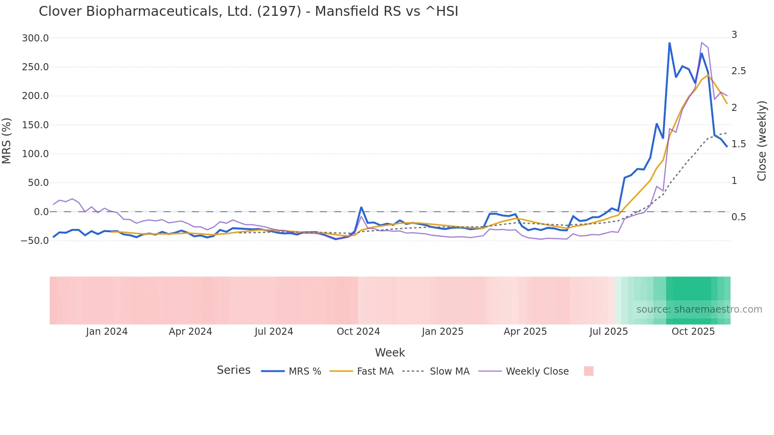Click the 'Close (weekly)' axis title
Viewport: 774px width, 435px height.
tap(762, 141)
